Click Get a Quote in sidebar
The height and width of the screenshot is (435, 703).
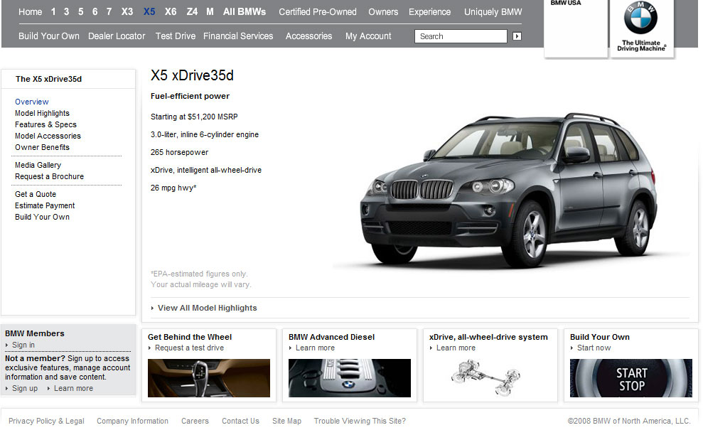point(36,194)
